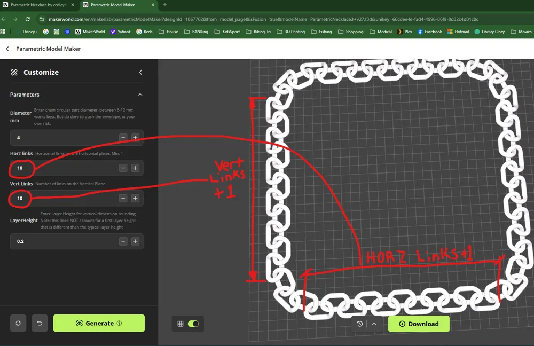Open the BANKing bookmarks folder
534x346 pixels.
(196, 32)
